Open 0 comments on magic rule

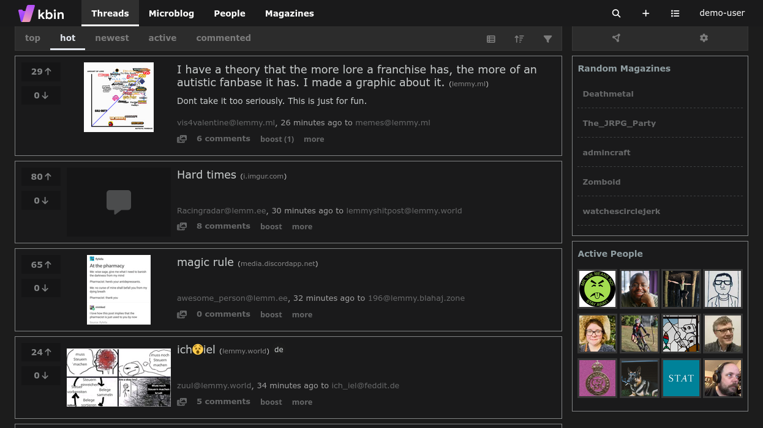pos(224,314)
